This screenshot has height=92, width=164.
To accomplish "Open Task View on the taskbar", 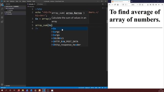I will point(14,90).
